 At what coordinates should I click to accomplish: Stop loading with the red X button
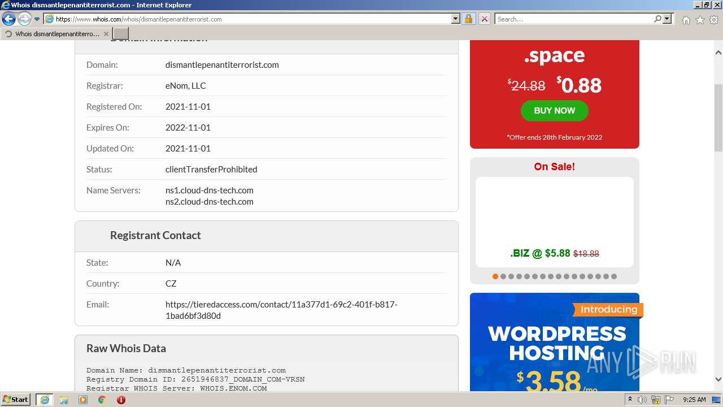[485, 19]
